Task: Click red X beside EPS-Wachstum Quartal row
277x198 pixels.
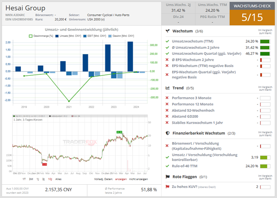Action: [x=167, y=75]
